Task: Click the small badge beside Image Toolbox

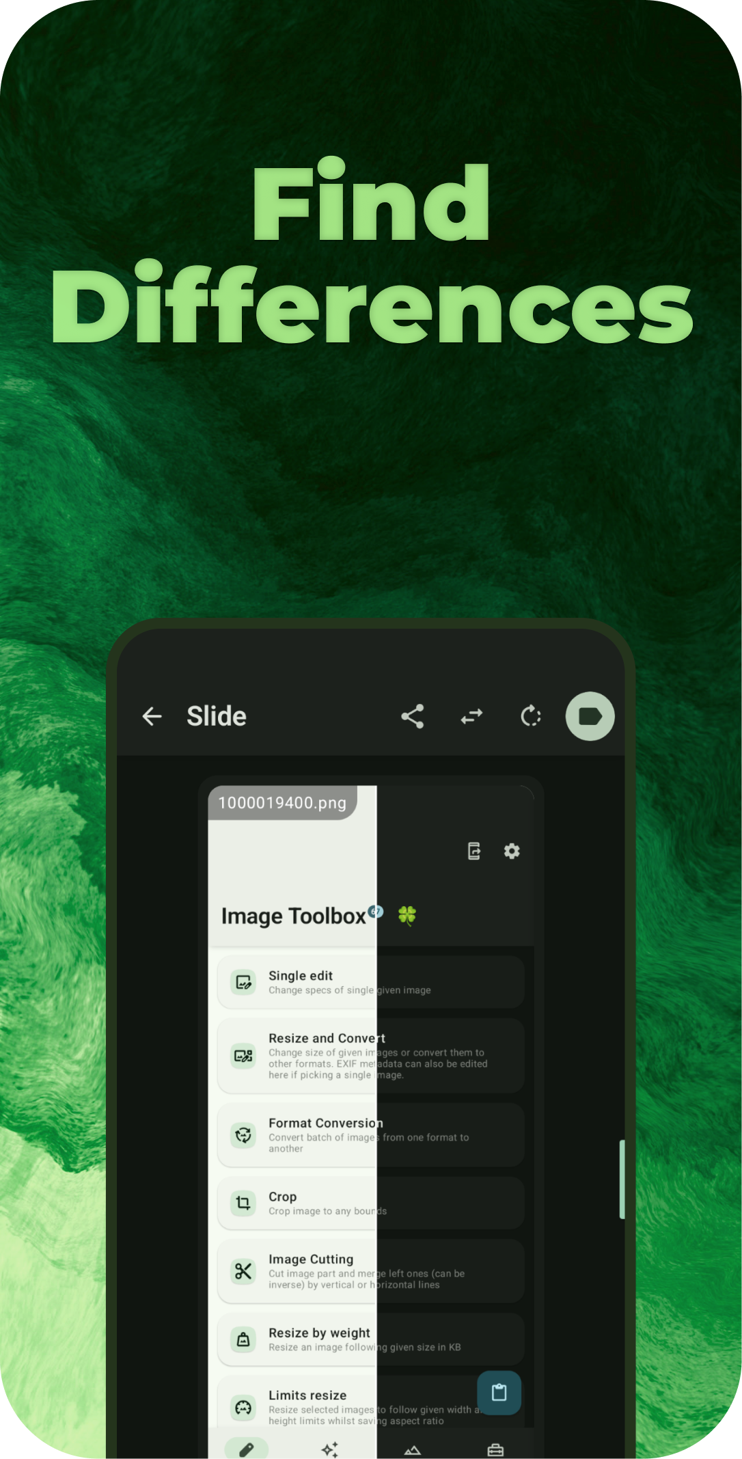Action: 376,911
